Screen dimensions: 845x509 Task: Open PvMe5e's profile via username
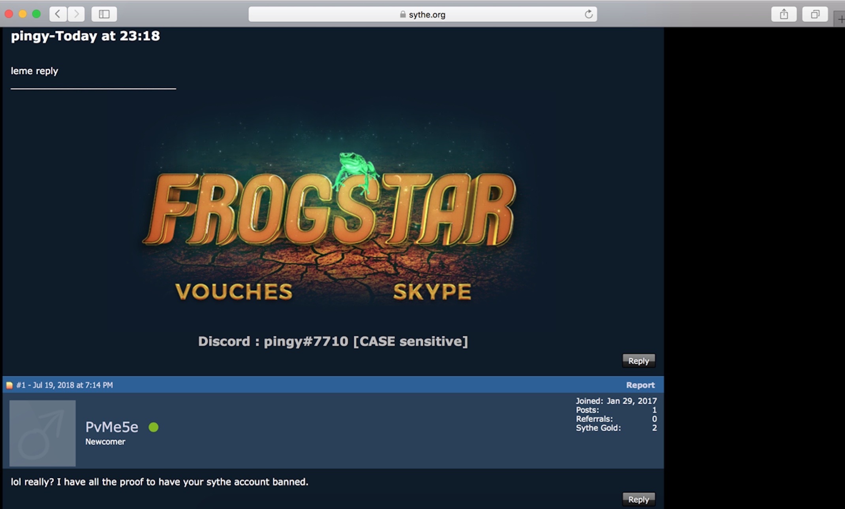point(112,427)
